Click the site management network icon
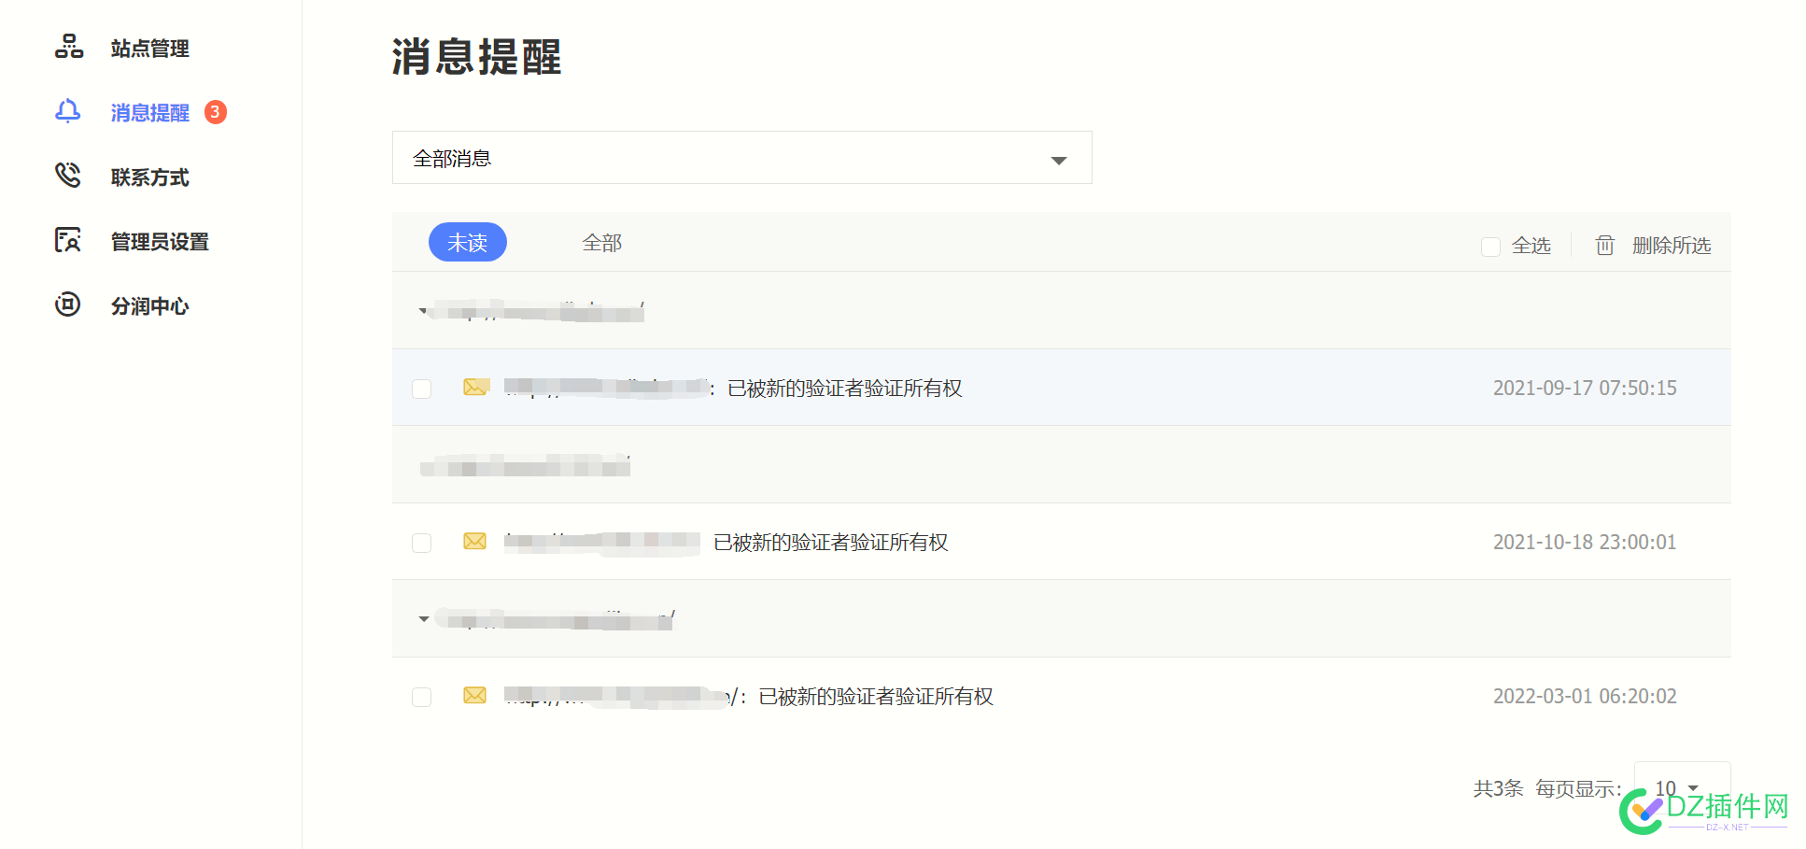Viewport: 1806px width, 849px height. click(69, 47)
